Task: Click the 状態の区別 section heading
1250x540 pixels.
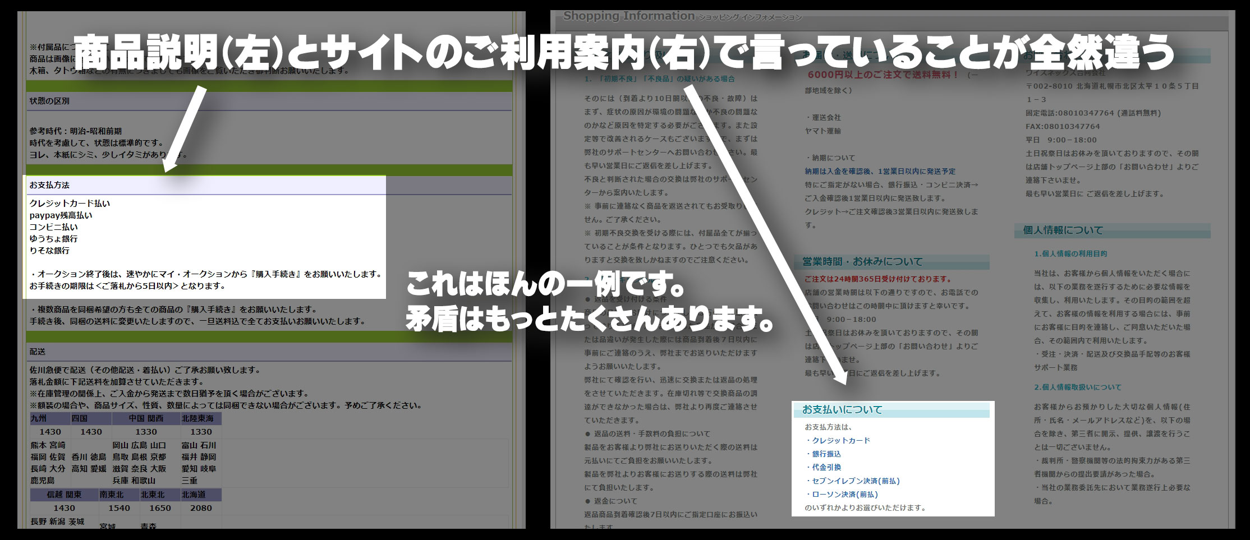Action: (49, 101)
